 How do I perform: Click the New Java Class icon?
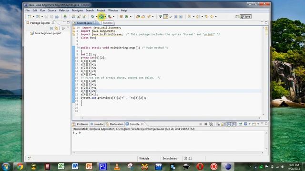(x=126, y=17)
